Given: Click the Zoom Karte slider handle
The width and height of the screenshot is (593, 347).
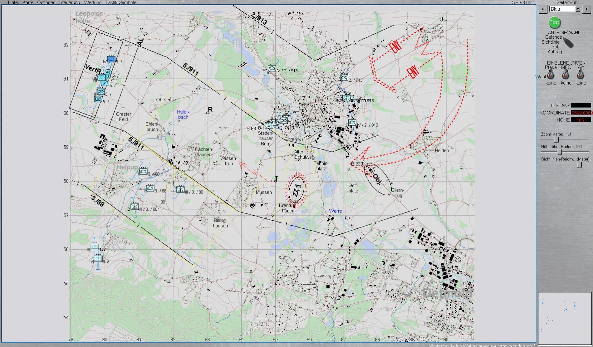Looking at the screenshot, I should [556, 139].
